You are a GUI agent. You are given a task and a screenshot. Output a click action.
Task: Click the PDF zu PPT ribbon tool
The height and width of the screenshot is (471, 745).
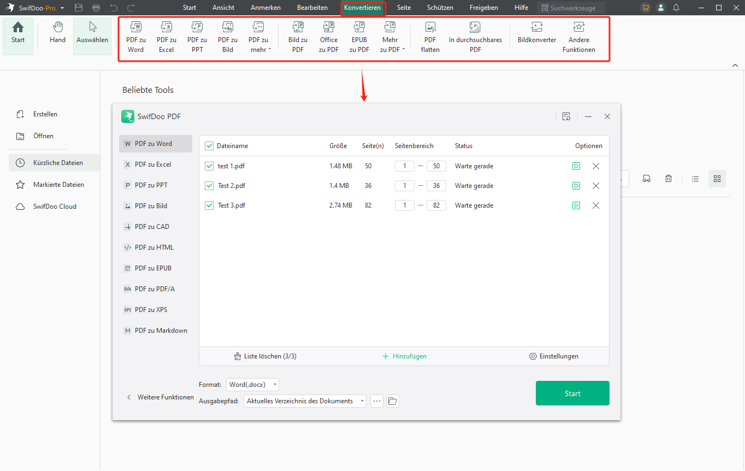[x=197, y=37]
